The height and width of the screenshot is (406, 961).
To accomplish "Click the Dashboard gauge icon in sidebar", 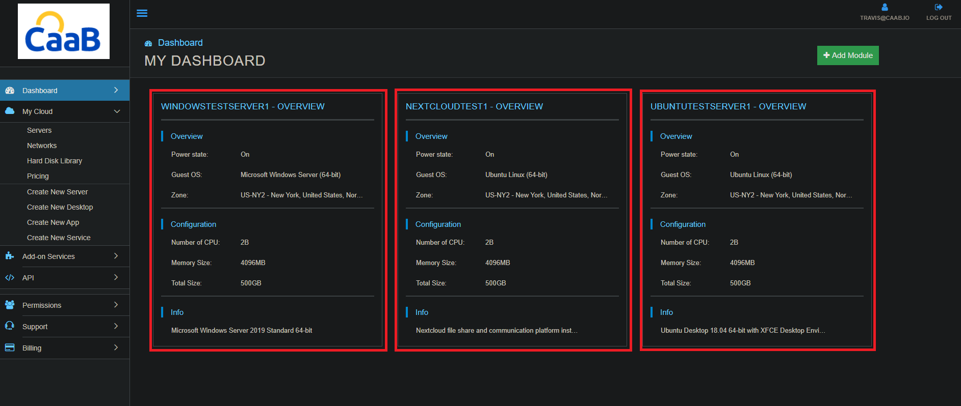I will pos(10,91).
